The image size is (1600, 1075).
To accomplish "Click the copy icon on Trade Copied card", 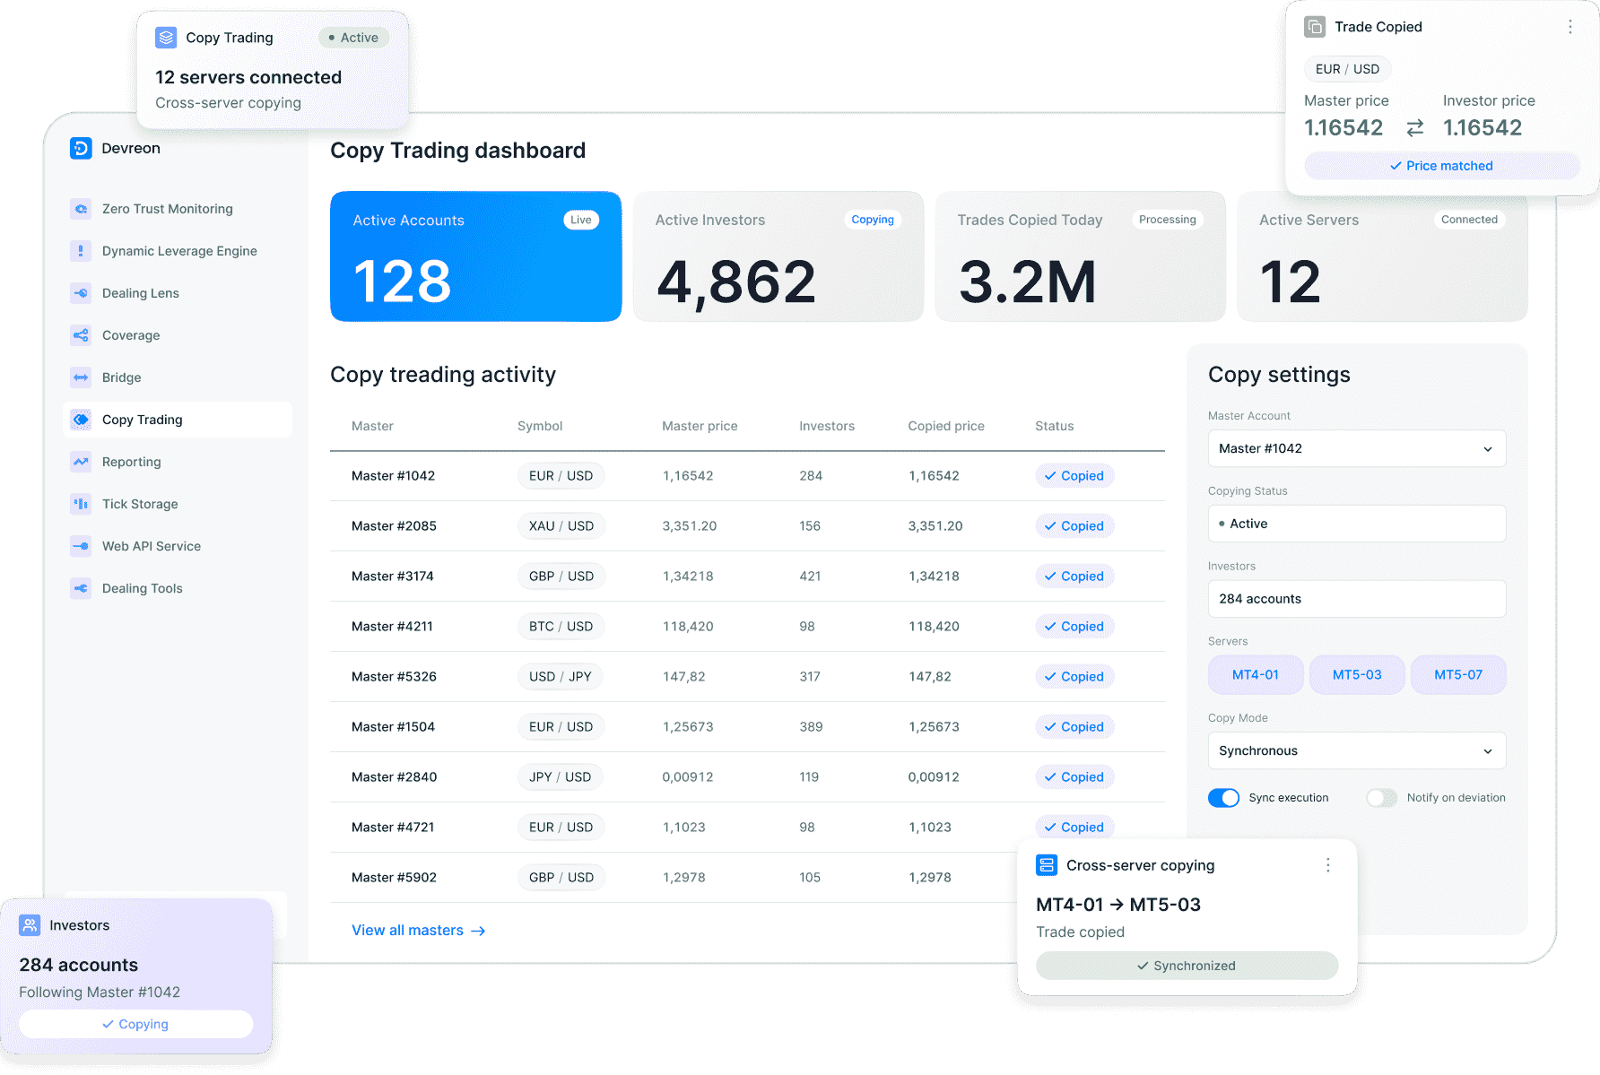I will (1315, 27).
